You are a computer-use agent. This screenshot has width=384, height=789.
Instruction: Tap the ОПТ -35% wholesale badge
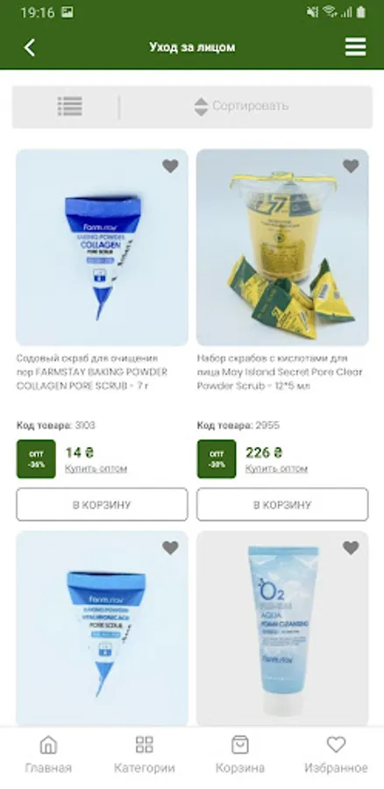[36, 458]
